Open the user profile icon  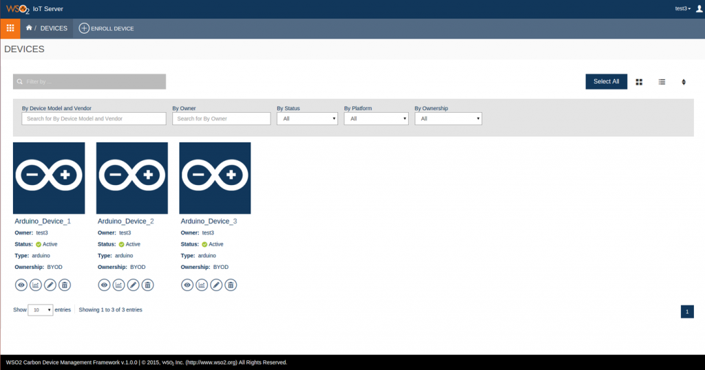(699, 8)
